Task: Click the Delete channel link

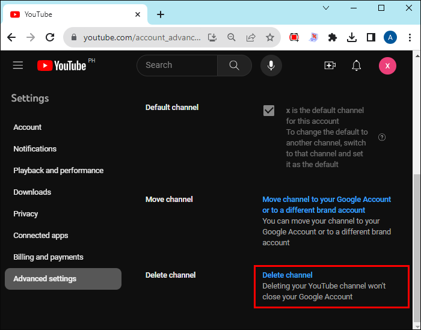Action: click(x=287, y=275)
